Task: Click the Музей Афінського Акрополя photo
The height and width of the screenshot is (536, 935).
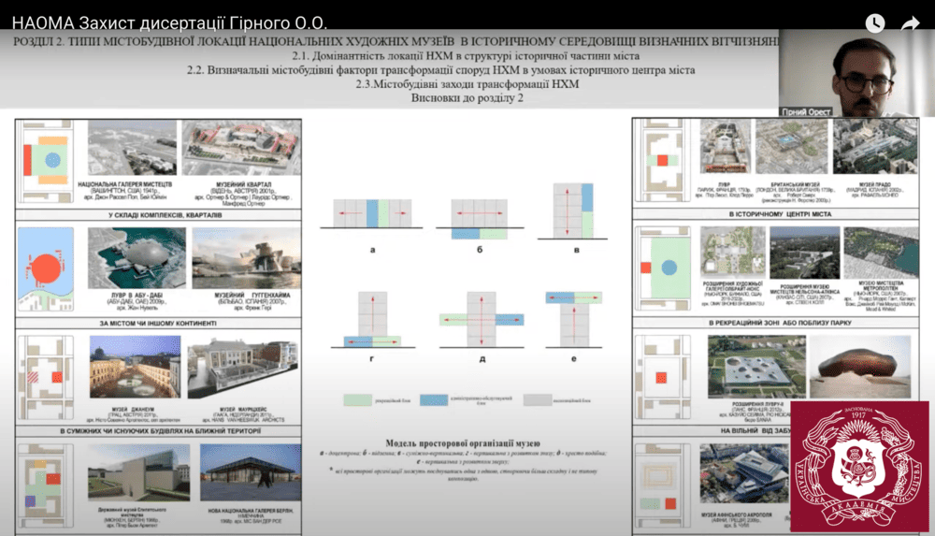Action: (743, 472)
